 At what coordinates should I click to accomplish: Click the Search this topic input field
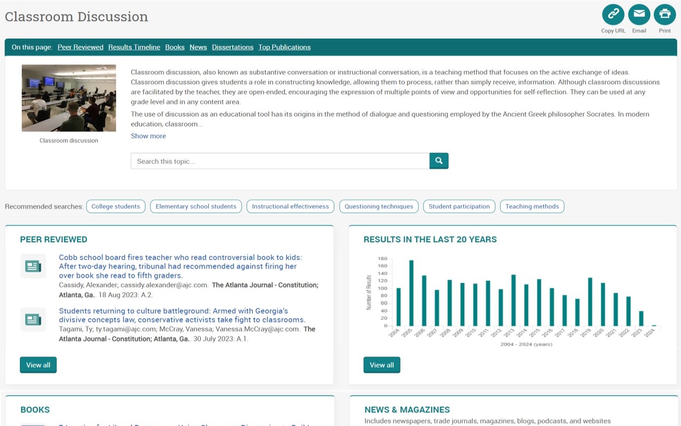pyautogui.click(x=280, y=161)
